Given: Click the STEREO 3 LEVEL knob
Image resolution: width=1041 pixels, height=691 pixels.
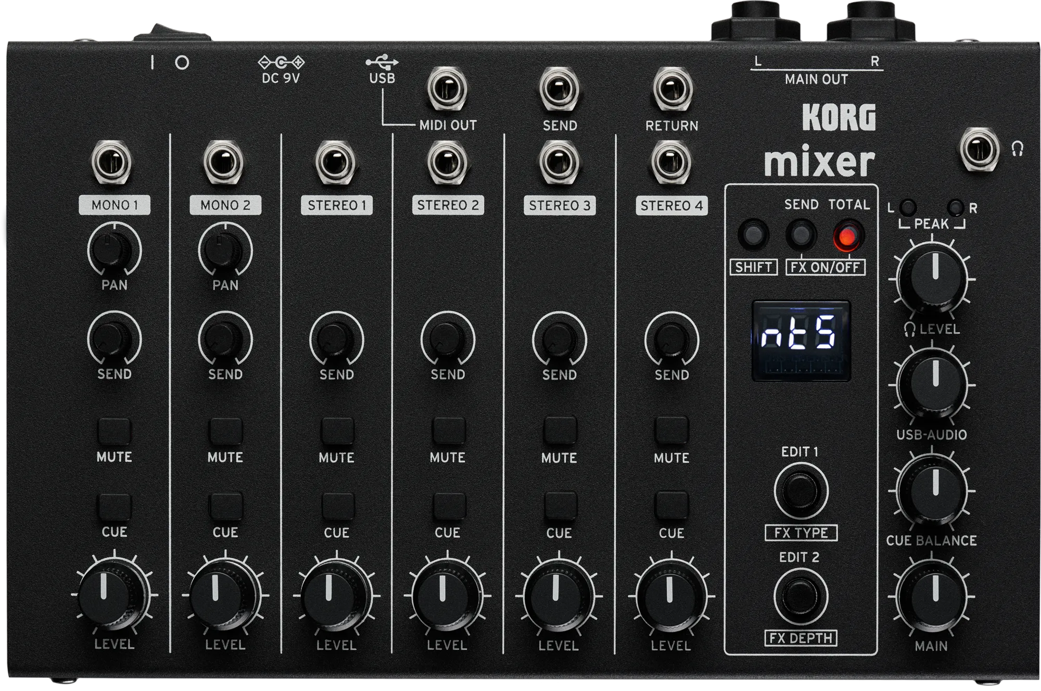Looking at the screenshot, I should coord(560,595).
